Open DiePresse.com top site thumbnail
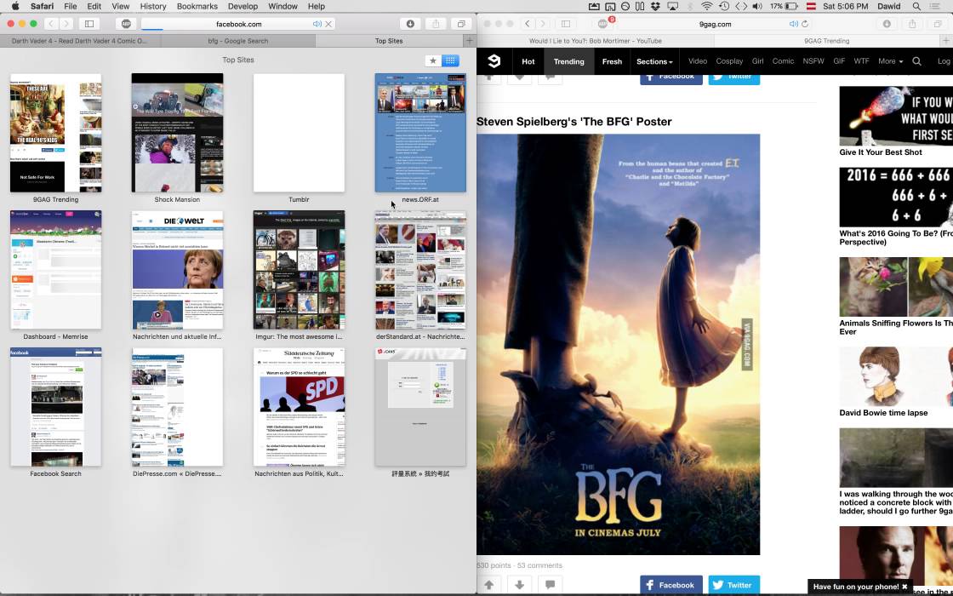 178,407
